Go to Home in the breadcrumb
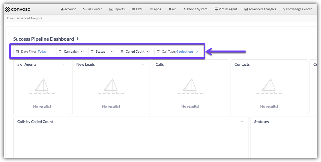Viewport: 321px width, 162px height. click(x=10, y=18)
